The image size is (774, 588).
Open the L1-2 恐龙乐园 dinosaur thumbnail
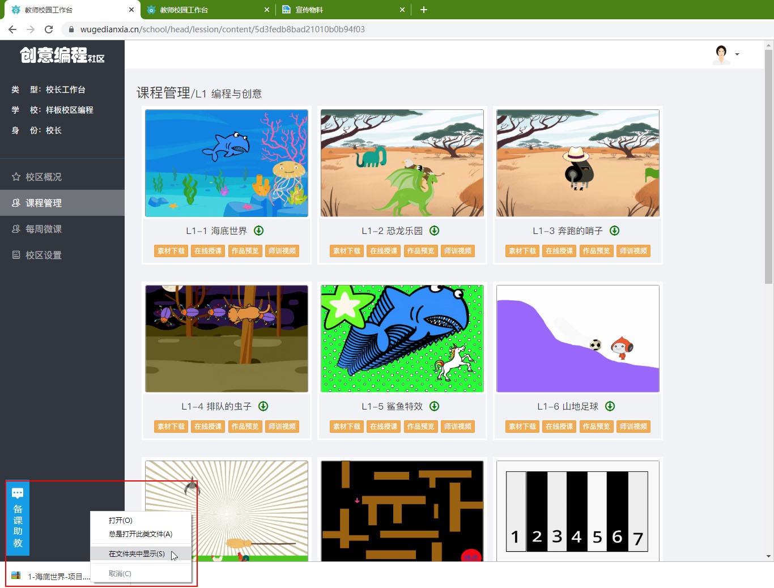click(x=402, y=163)
